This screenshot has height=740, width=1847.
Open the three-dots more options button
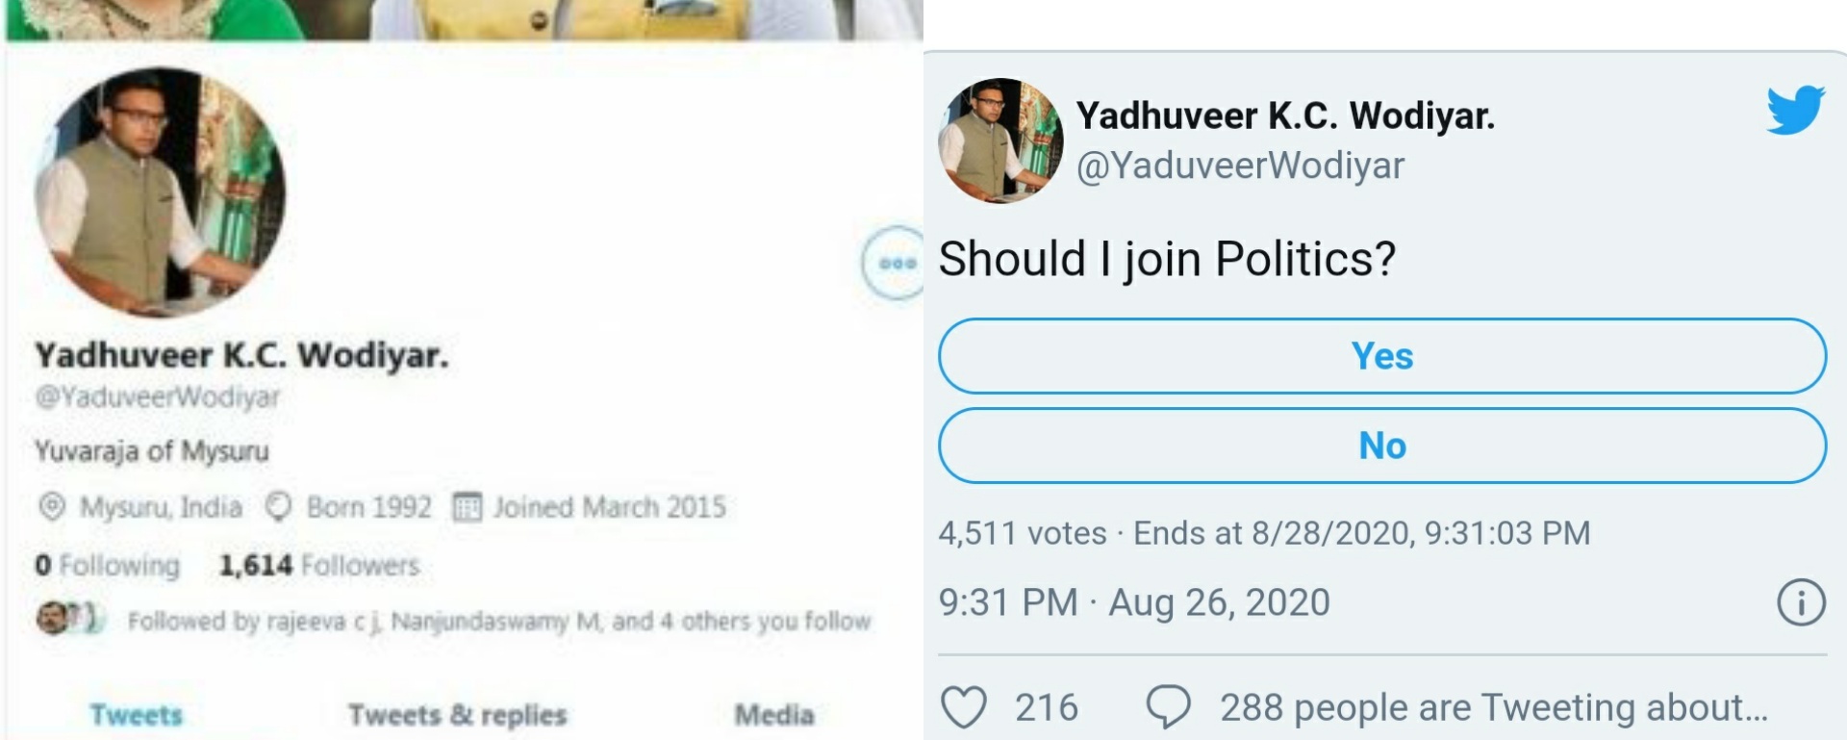895,263
